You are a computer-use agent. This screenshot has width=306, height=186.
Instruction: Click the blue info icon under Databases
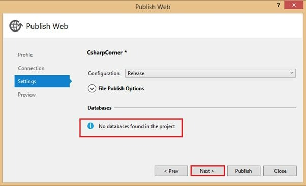pyautogui.click(x=90, y=126)
